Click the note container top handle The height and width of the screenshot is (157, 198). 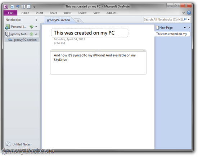click(x=98, y=51)
